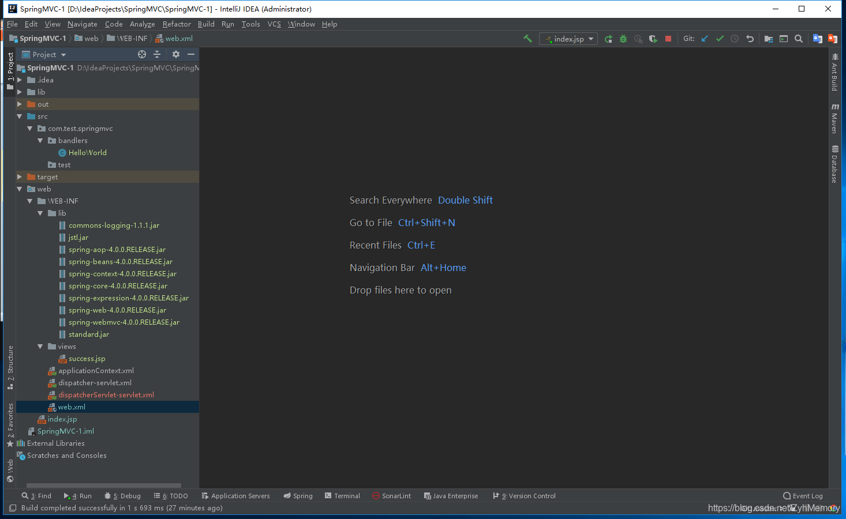The height and width of the screenshot is (519, 846).
Task: Toggle the Ant Build tool window
Action: tap(834, 72)
